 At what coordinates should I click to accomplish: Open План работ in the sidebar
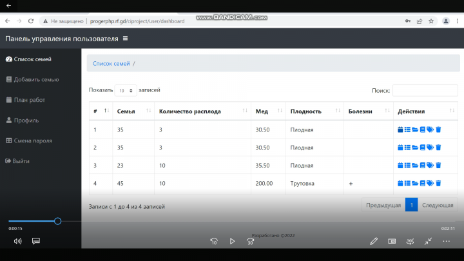(25, 100)
